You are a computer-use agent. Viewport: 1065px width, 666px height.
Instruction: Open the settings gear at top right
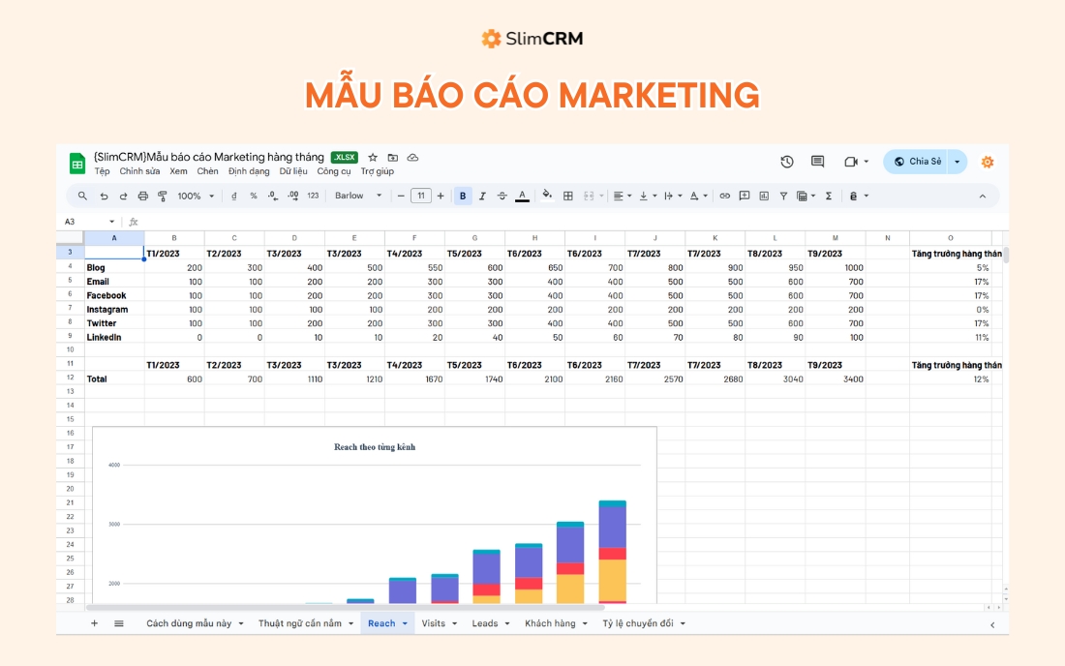(988, 162)
